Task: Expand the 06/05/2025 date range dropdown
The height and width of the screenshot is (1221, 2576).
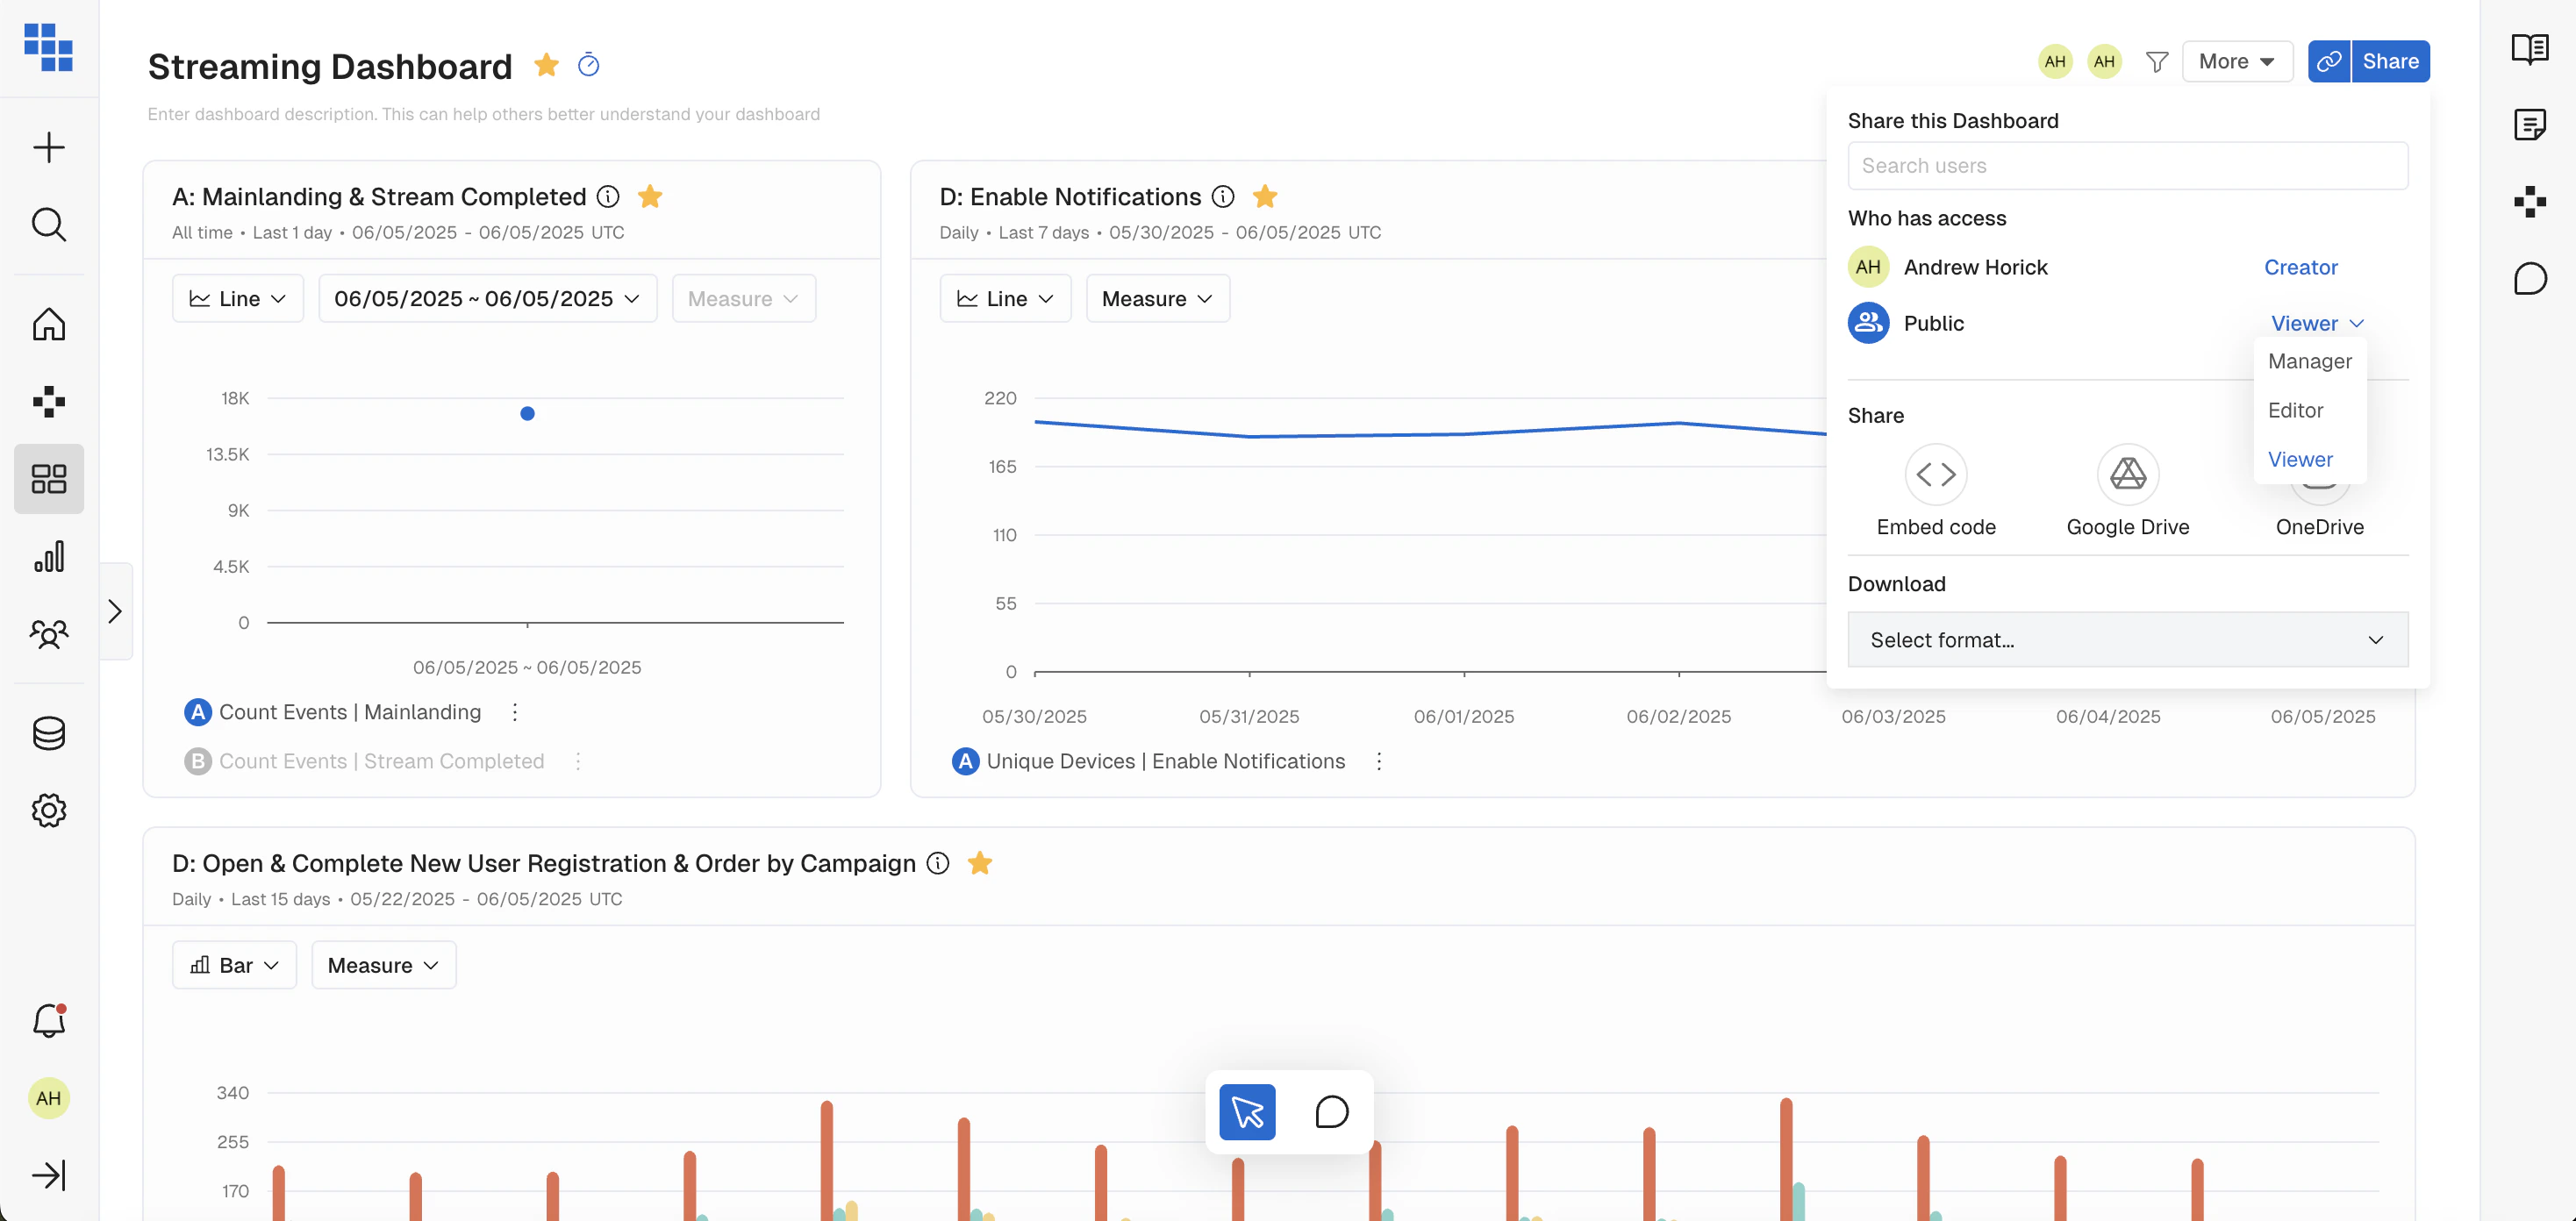Action: [487, 299]
